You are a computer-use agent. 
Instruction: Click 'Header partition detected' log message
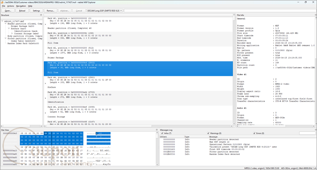pos(224,139)
